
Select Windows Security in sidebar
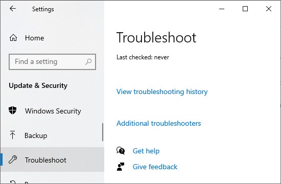(x=52, y=111)
